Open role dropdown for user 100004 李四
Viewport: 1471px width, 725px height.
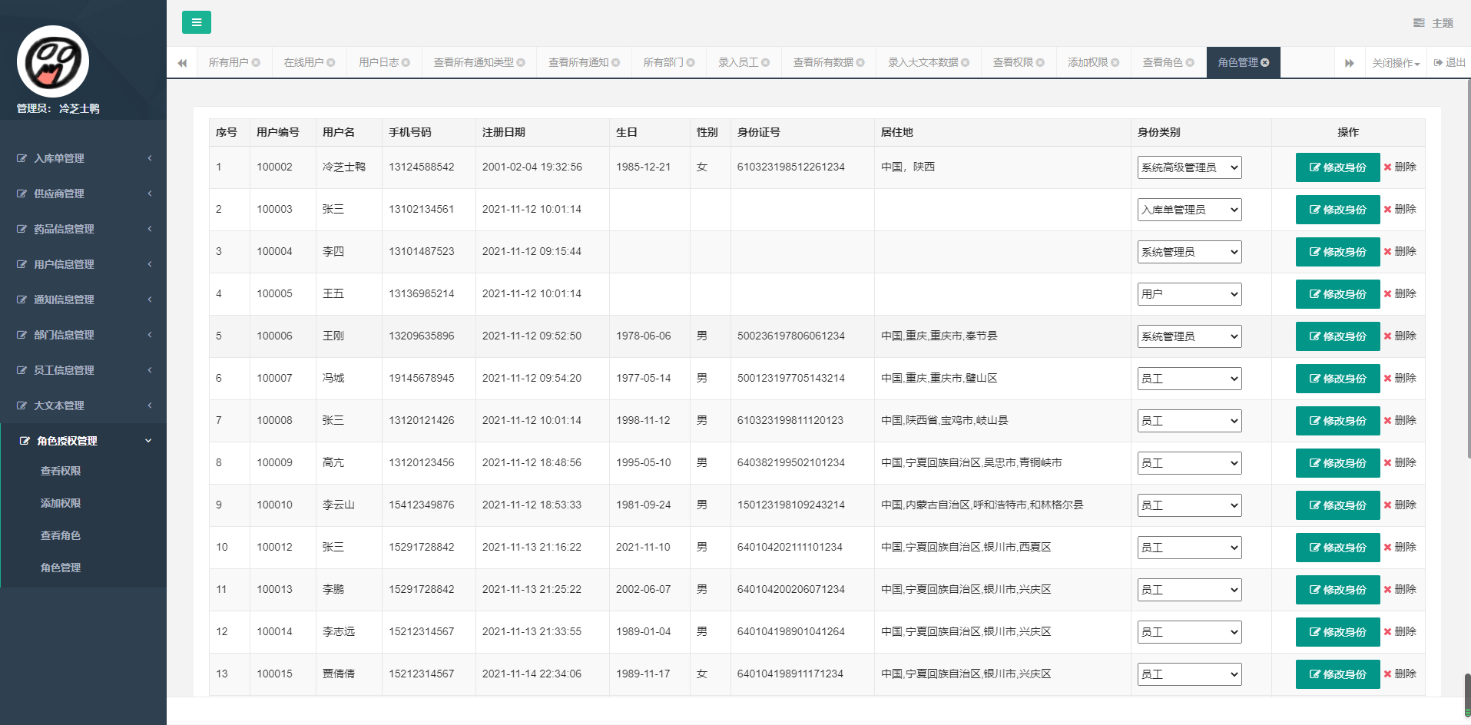pos(1189,252)
